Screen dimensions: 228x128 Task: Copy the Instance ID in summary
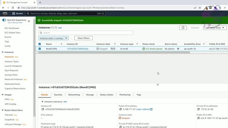(43, 109)
